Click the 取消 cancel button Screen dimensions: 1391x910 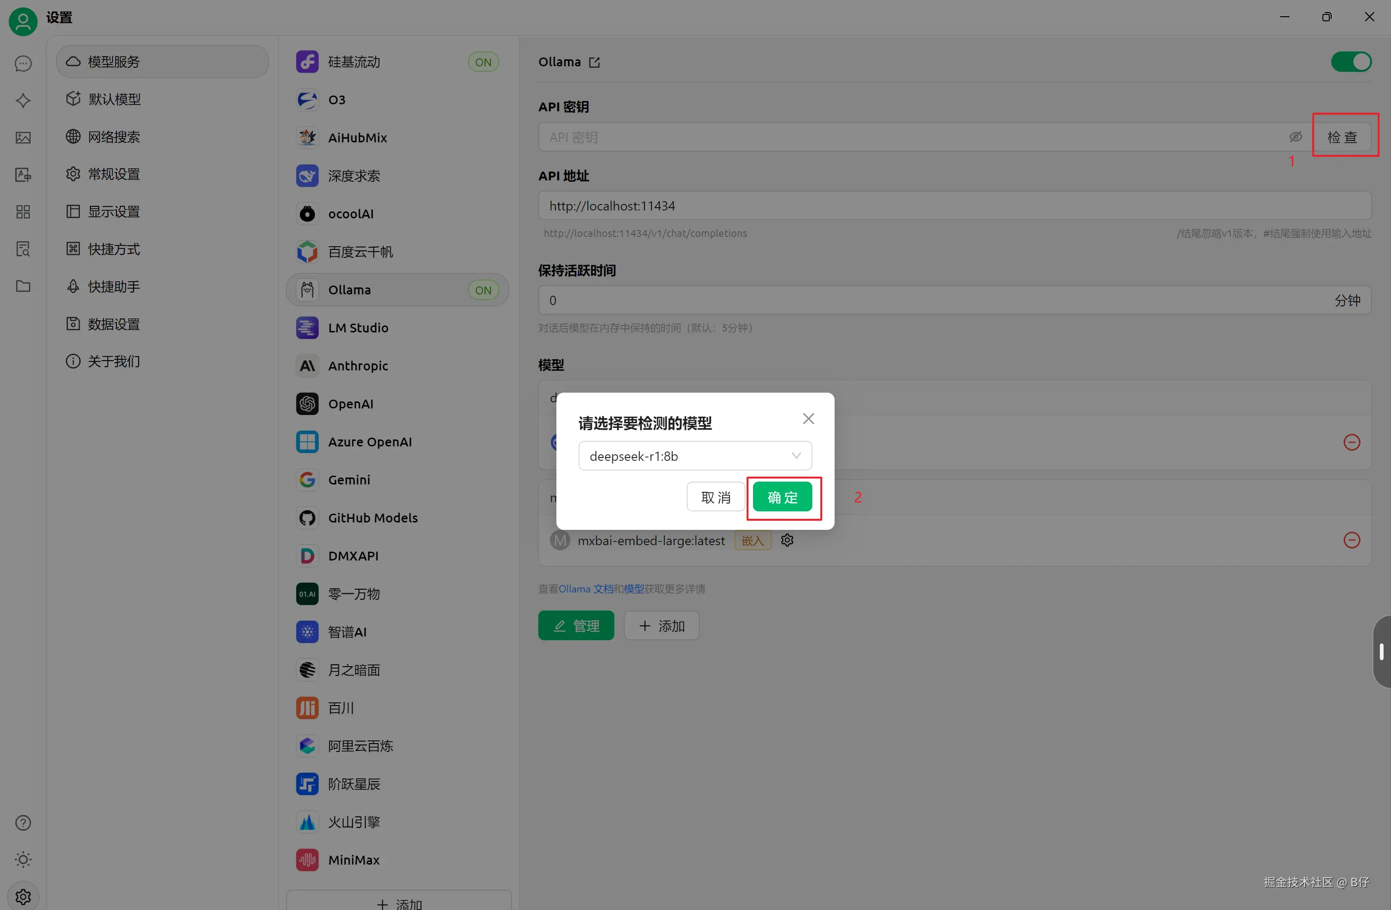[x=715, y=497]
